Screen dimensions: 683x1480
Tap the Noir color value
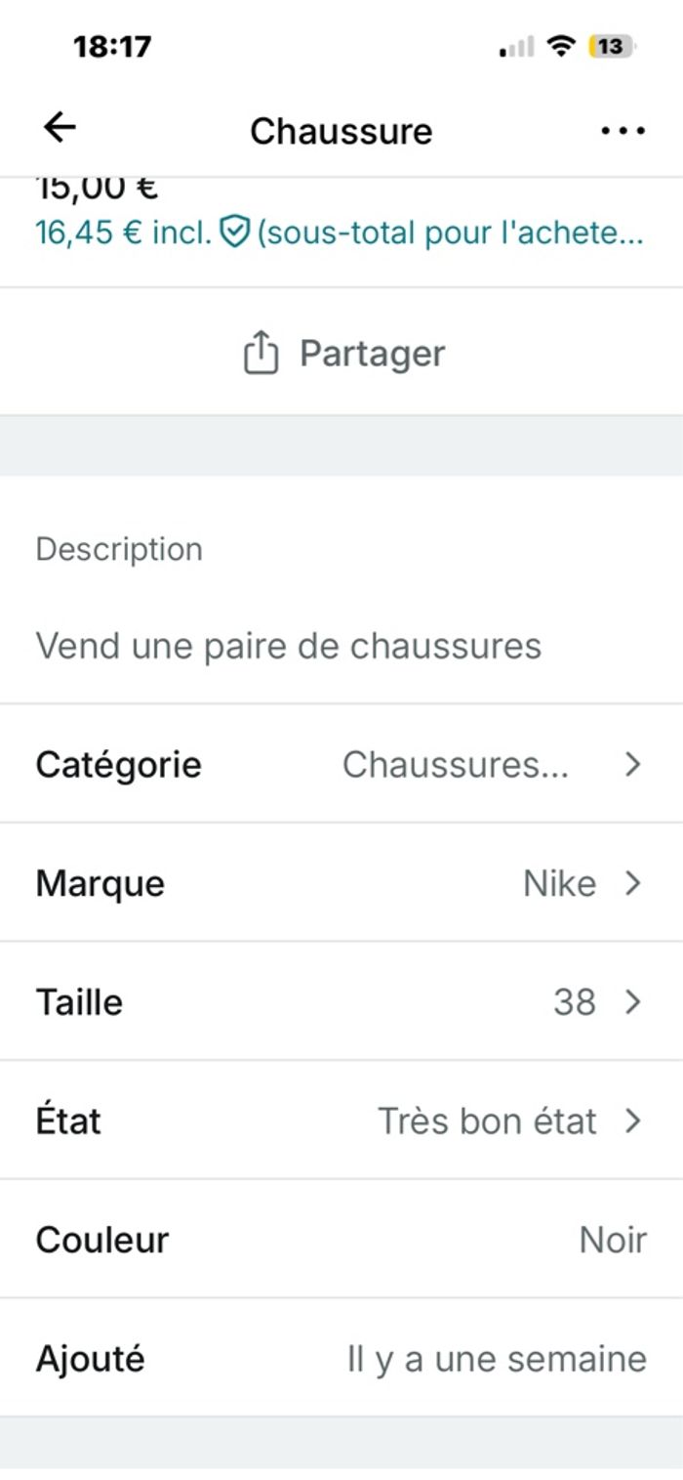pos(612,1240)
